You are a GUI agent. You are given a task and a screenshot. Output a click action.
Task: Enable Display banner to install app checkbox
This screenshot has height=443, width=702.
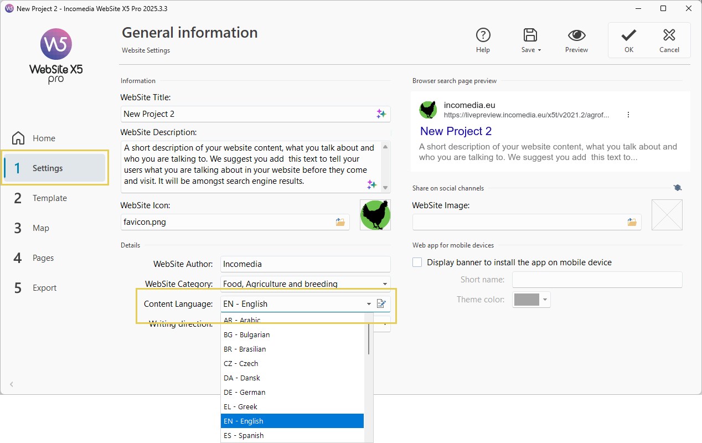pos(417,262)
